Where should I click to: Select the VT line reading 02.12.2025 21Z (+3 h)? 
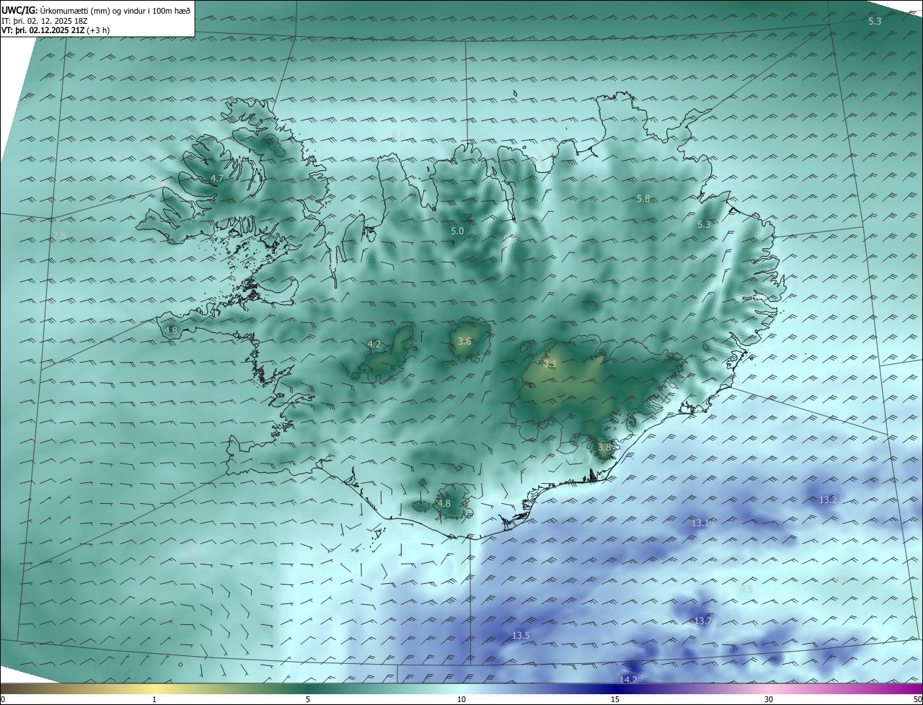tap(56, 30)
